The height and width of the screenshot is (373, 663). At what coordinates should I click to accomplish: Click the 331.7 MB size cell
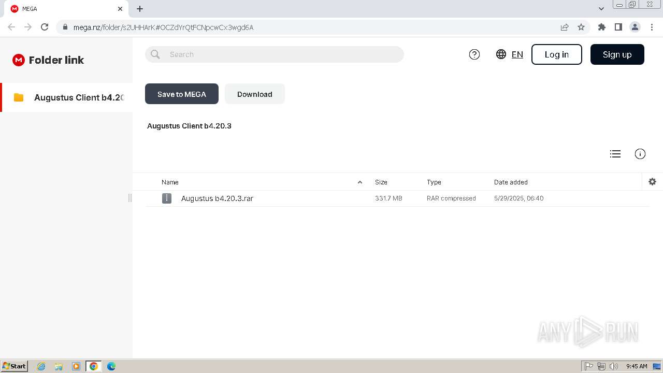(x=388, y=198)
